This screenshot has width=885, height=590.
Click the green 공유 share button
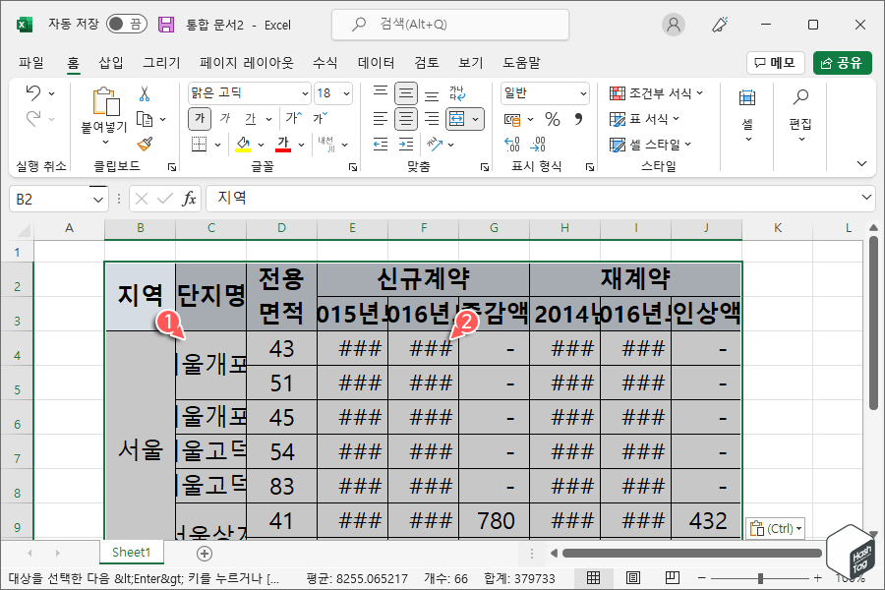844,61
